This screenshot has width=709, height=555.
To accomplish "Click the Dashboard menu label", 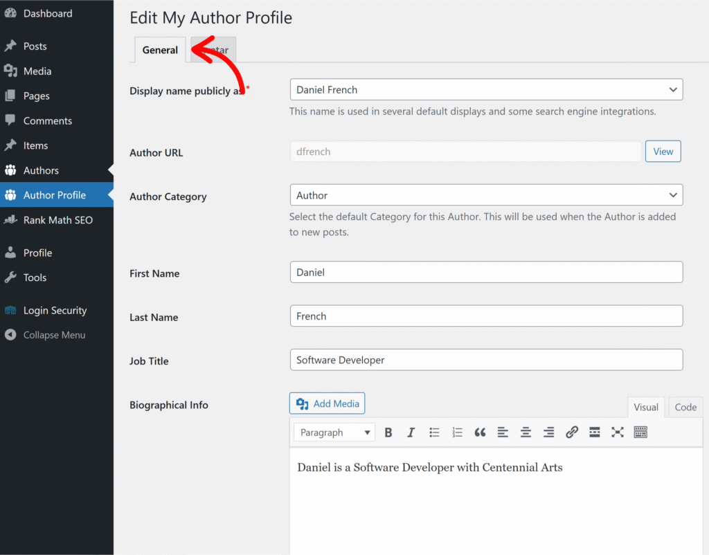I will [x=48, y=14].
